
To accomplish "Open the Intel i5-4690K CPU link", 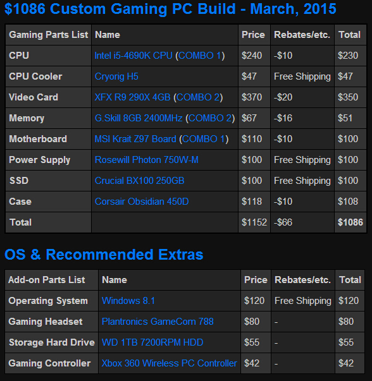I will (133, 56).
